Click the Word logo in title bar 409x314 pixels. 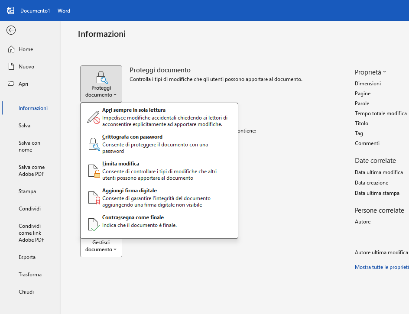[10, 10]
